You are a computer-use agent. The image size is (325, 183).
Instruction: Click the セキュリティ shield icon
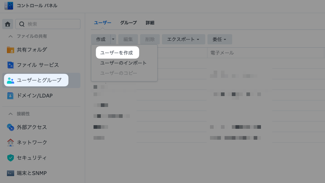click(x=11, y=158)
